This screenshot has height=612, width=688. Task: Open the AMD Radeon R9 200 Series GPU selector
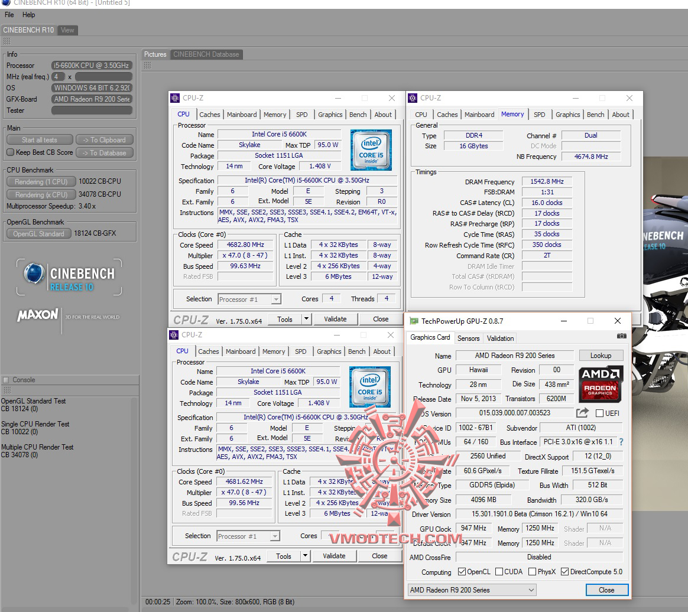(x=472, y=590)
